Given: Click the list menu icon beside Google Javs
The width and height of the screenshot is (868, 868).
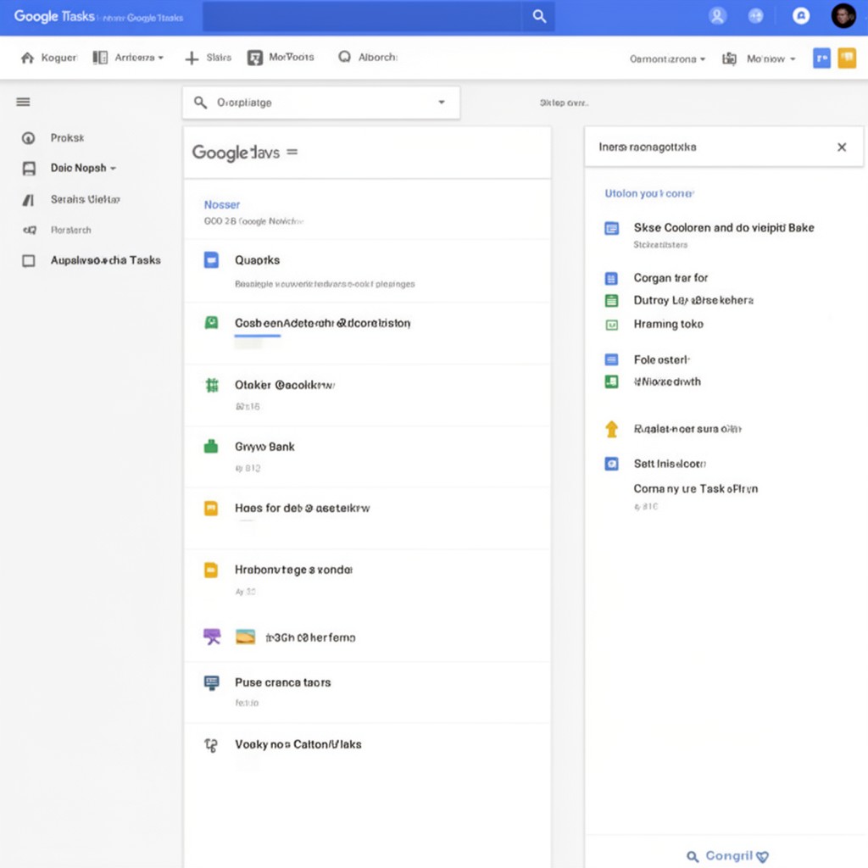Looking at the screenshot, I should pos(292,152).
